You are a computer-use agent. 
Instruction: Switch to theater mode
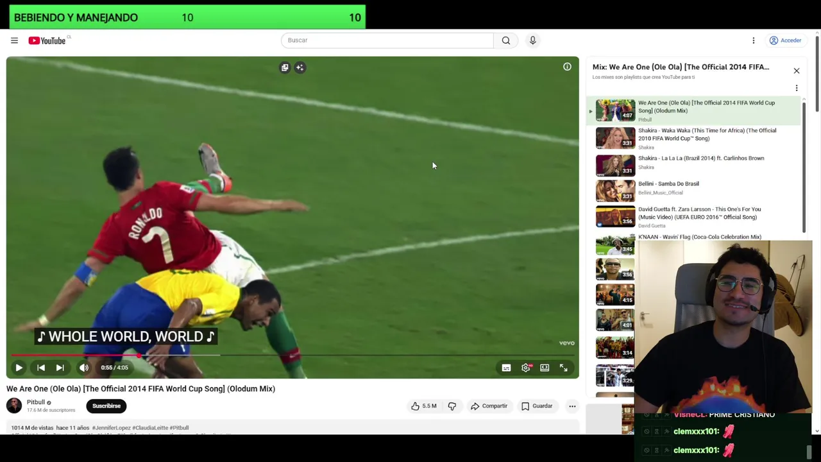[545, 368]
